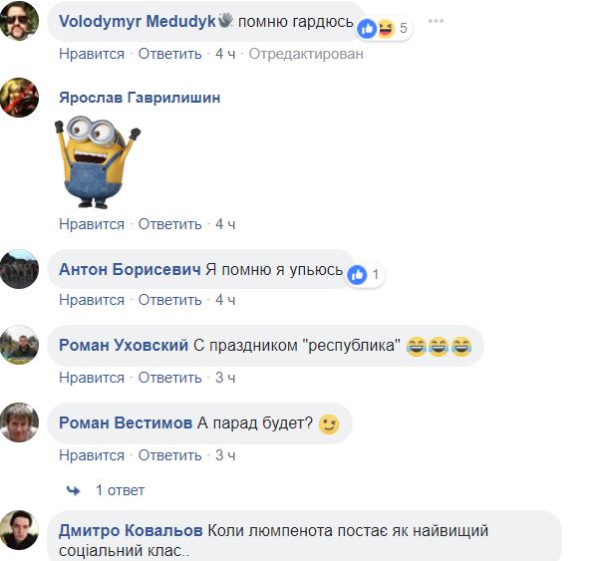Toggle 'Нравится' under the minion sticker comment

pos(92,224)
